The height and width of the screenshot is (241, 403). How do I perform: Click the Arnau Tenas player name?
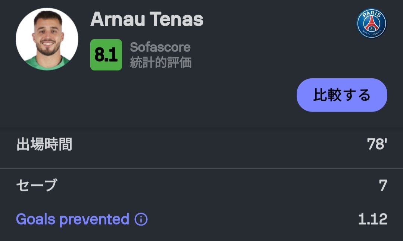[x=147, y=19]
